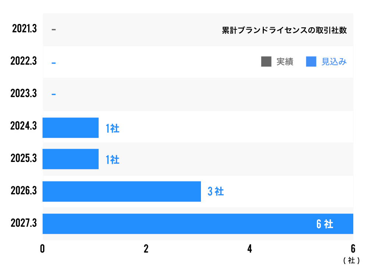This screenshot has width=368, height=272.
Task: Click the 2023.3 year label
Action: [x=24, y=93]
